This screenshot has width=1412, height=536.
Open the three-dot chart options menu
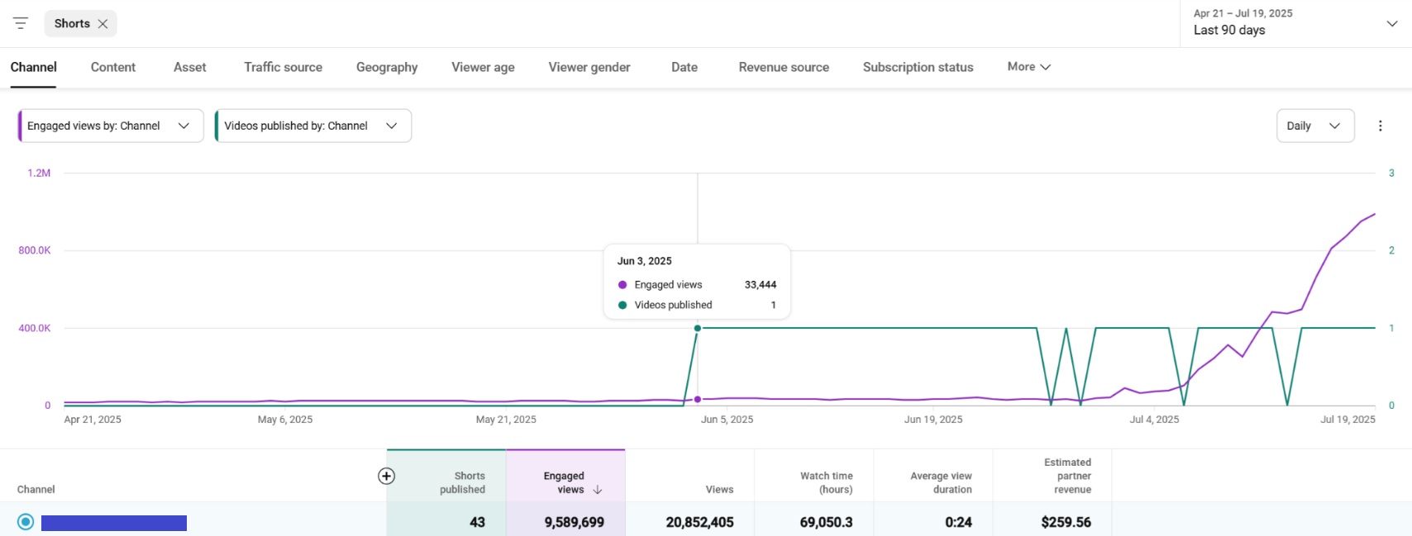tap(1380, 126)
